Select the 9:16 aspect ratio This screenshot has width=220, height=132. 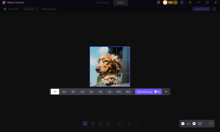(x=119, y=92)
